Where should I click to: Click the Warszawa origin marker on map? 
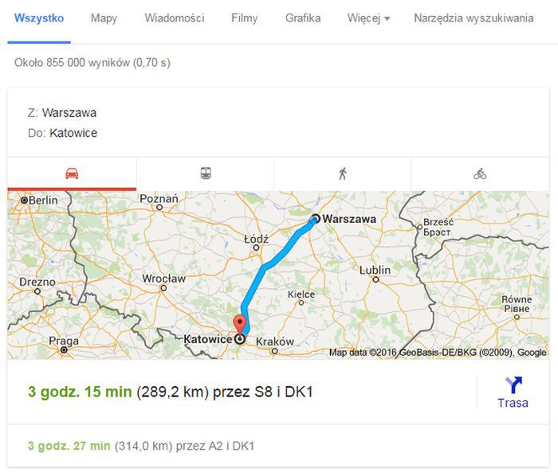(x=316, y=218)
